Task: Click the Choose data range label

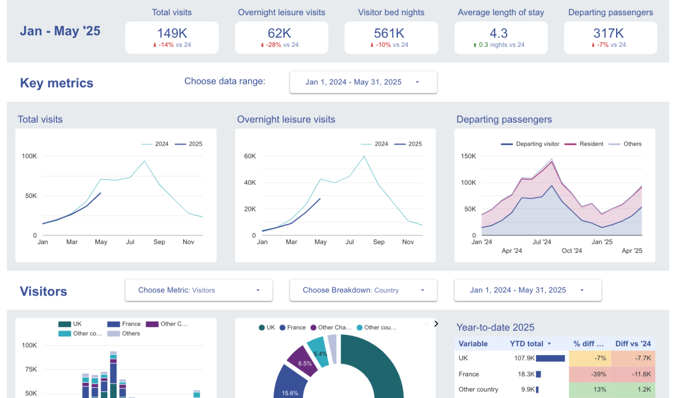Action: [225, 81]
